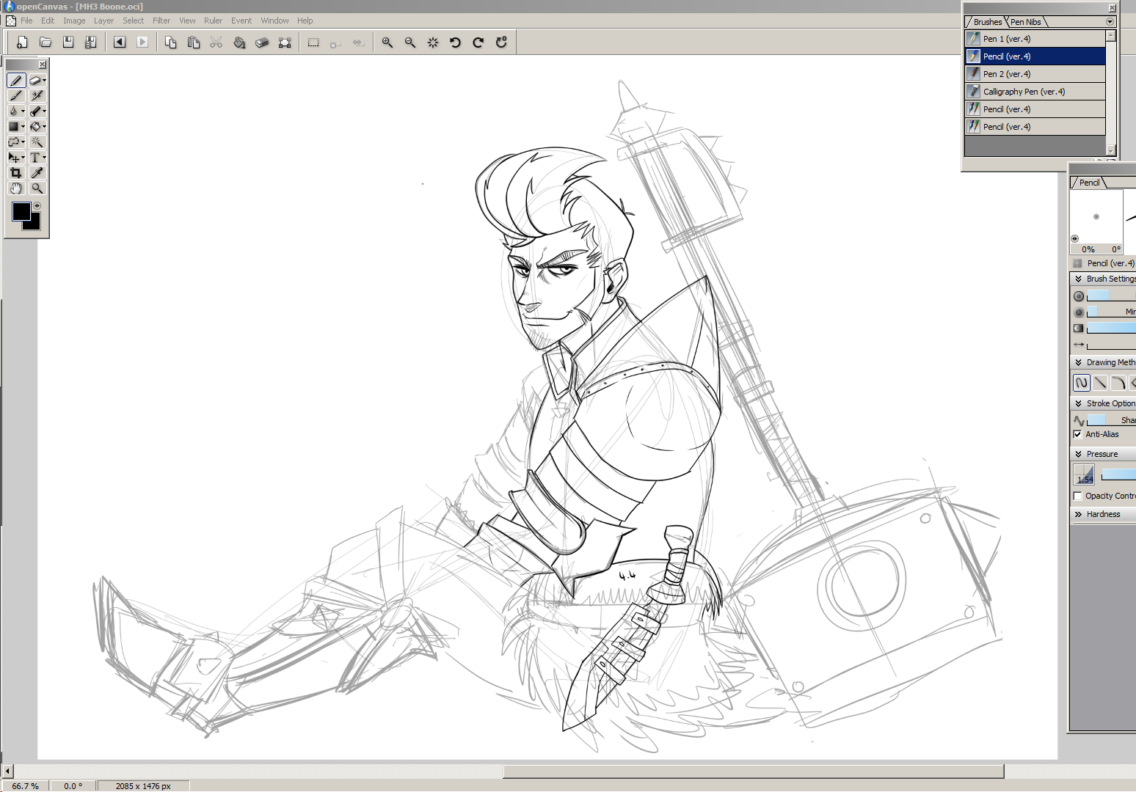Viewport: 1136px width, 792px height.
Task: Save the file with the floppy icon
Action: (x=68, y=43)
